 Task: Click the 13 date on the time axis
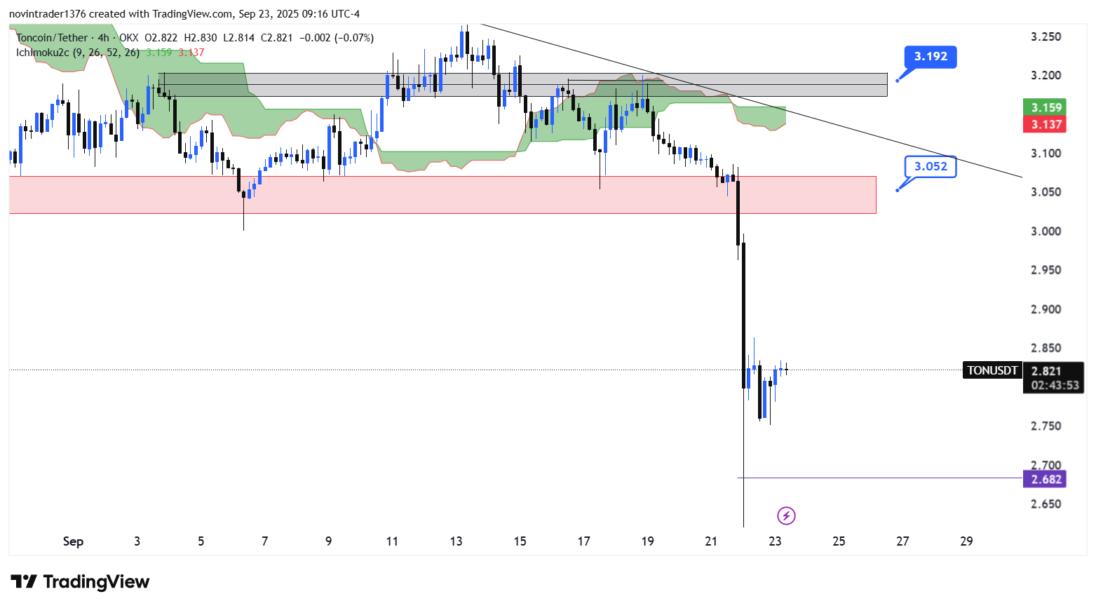[456, 541]
